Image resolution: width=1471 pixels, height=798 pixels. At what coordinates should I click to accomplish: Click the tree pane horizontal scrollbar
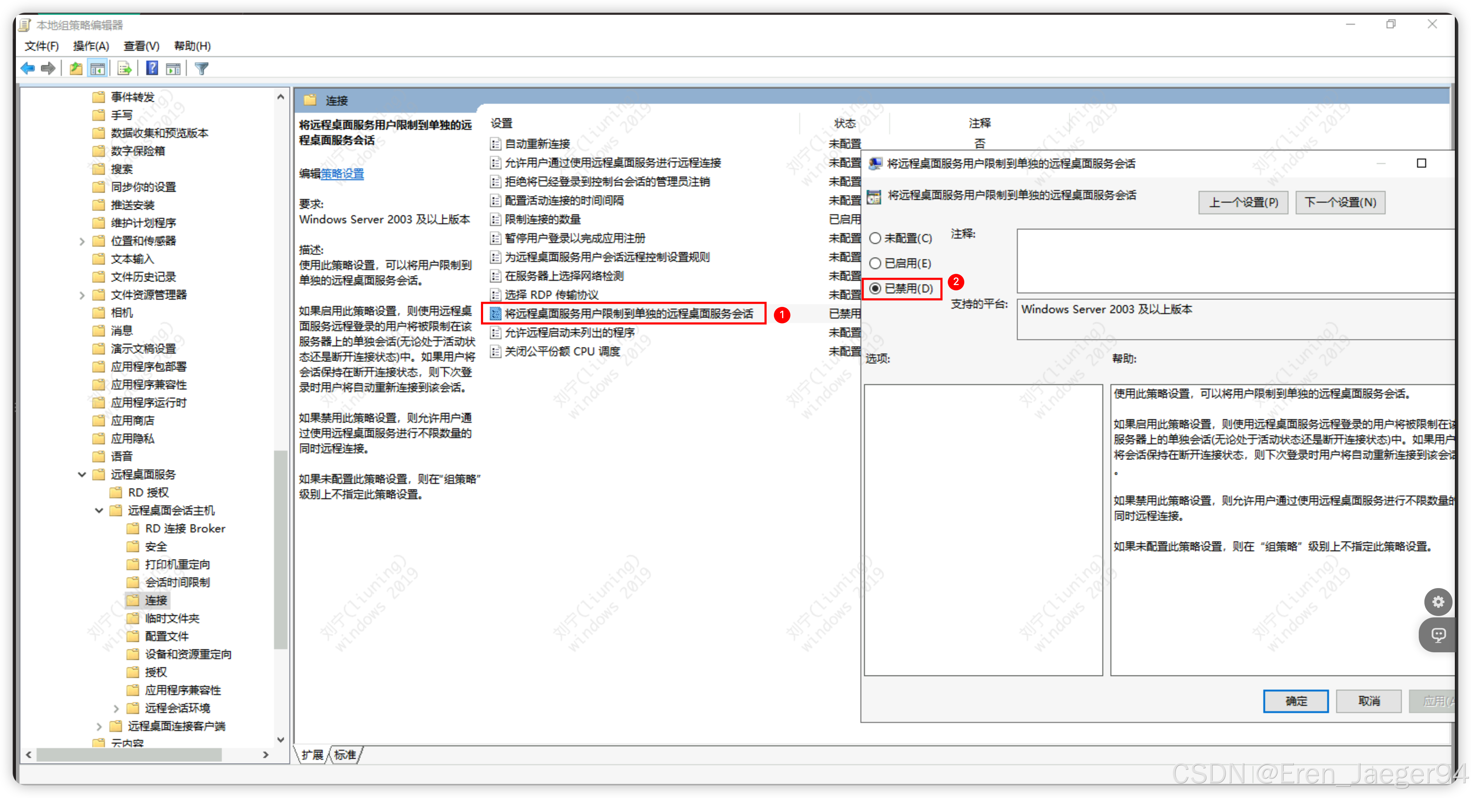coord(129,755)
